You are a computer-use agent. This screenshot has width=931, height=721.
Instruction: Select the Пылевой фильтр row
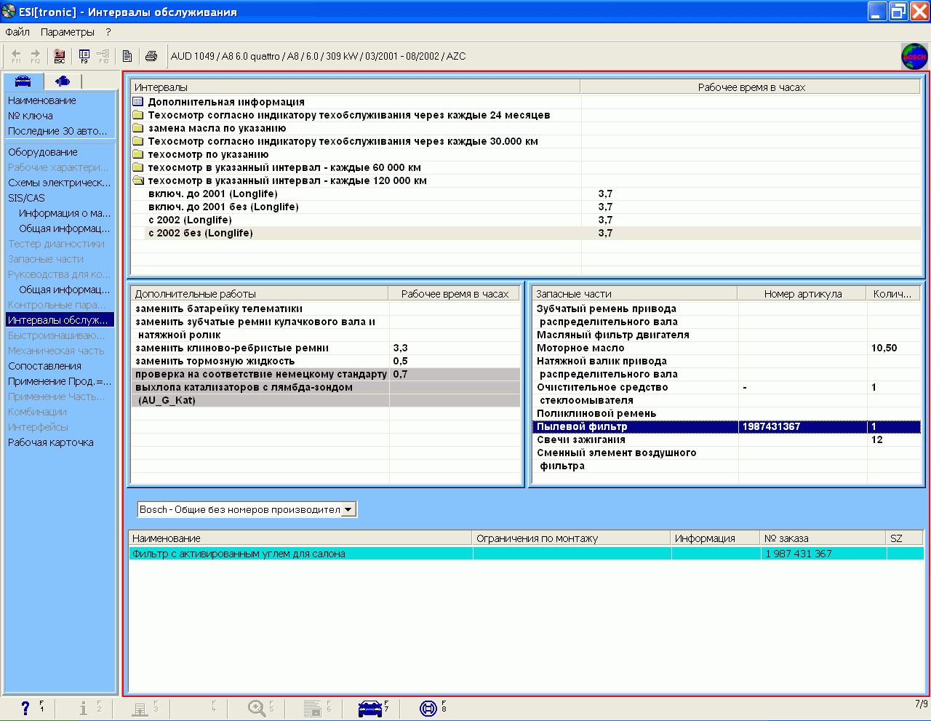727,426
